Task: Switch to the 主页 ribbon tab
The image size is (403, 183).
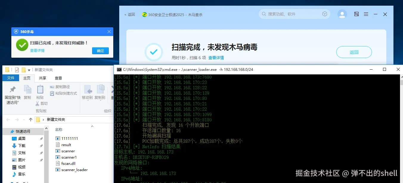Action: click(27, 78)
